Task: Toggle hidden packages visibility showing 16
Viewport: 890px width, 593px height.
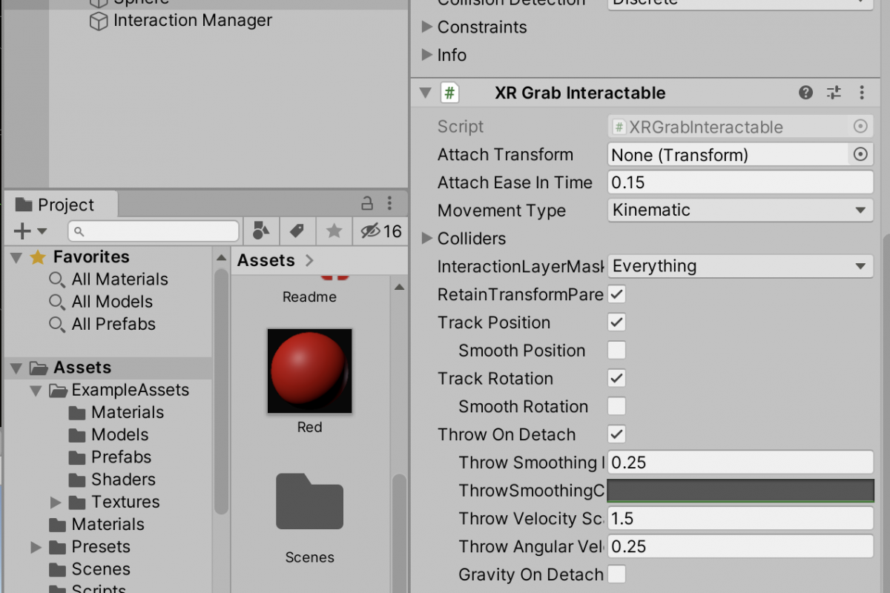Action: [381, 231]
